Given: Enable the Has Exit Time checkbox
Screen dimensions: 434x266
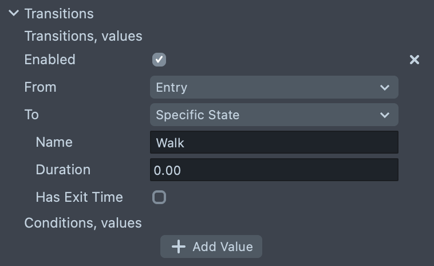Looking at the screenshot, I should click(159, 197).
